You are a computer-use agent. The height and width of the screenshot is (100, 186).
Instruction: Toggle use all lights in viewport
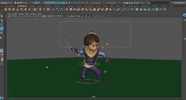coord(52,16)
